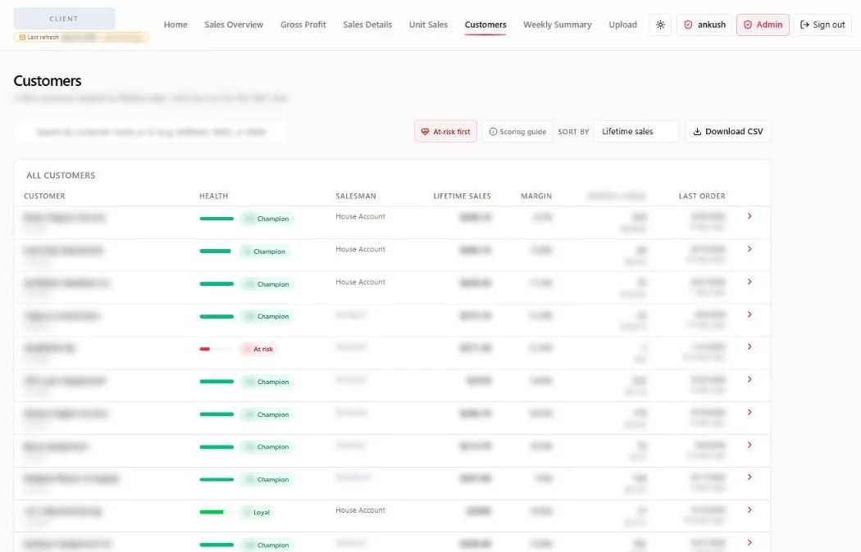This screenshot has width=861, height=552.
Task: Click the Customers page heading
Action: [x=48, y=81]
